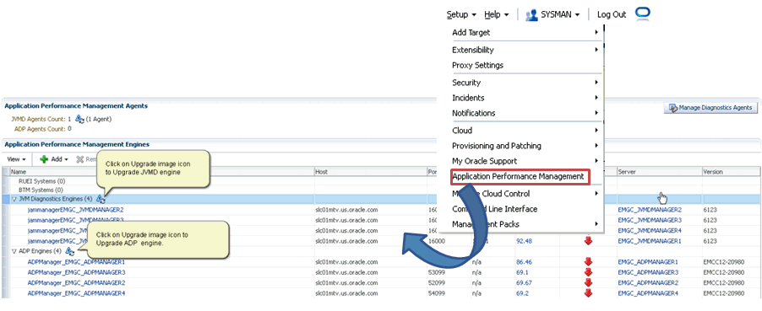
Task: Open the Add dropdown arrow
Action: pyautogui.click(x=66, y=159)
